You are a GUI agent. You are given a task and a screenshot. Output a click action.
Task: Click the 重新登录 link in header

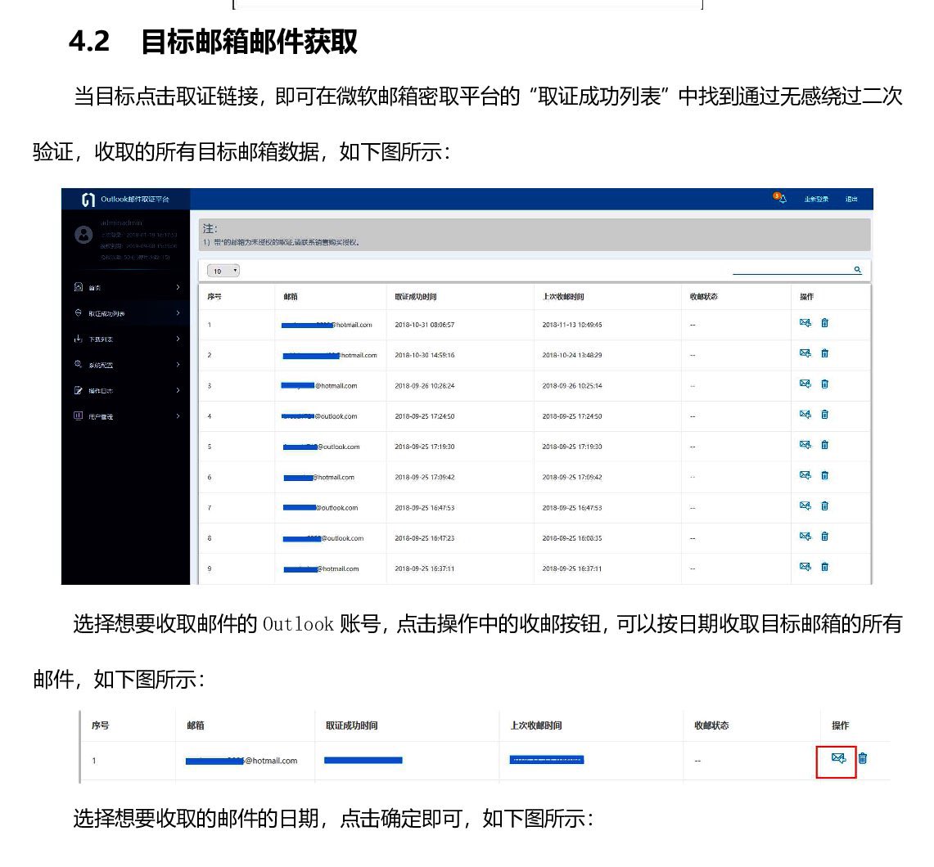[816, 199]
